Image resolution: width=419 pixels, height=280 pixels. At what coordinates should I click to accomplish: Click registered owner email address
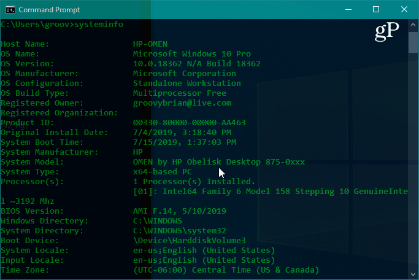tap(182, 103)
